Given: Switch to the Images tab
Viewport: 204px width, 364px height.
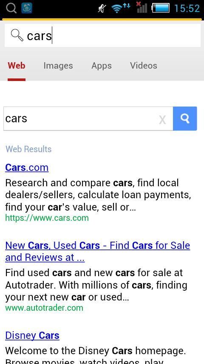Looking at the screenshot, I should [58, 66].
